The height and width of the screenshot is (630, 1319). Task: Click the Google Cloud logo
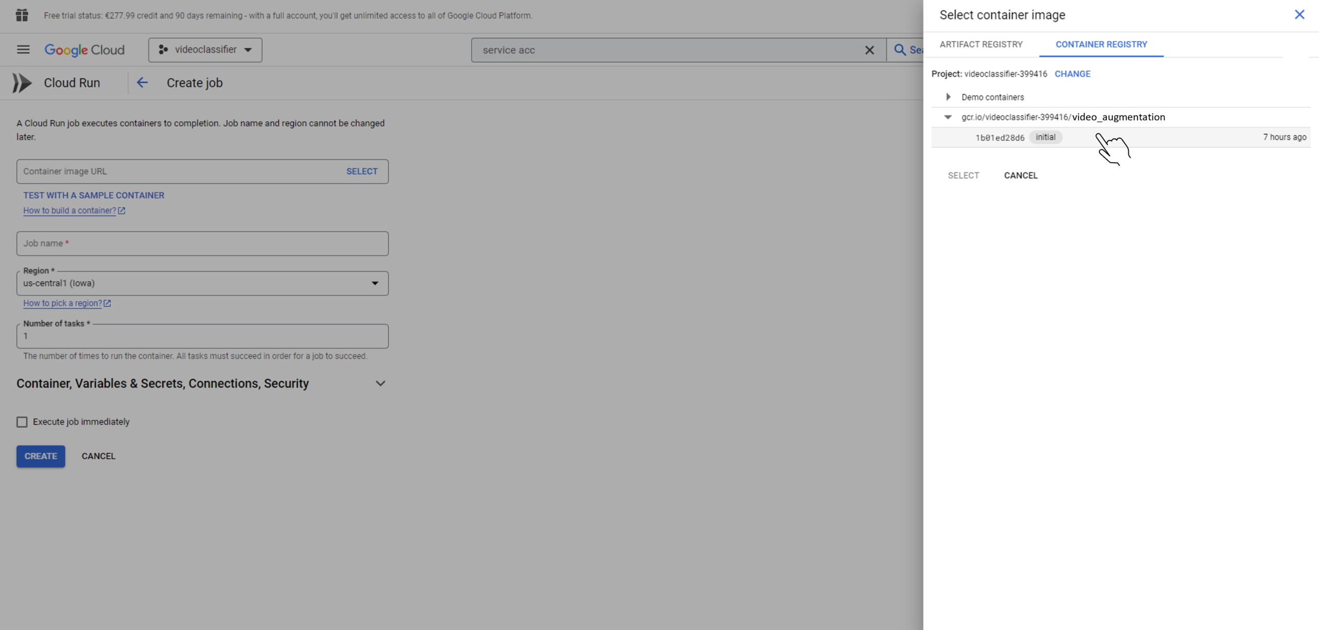click(x=84, y=50)
